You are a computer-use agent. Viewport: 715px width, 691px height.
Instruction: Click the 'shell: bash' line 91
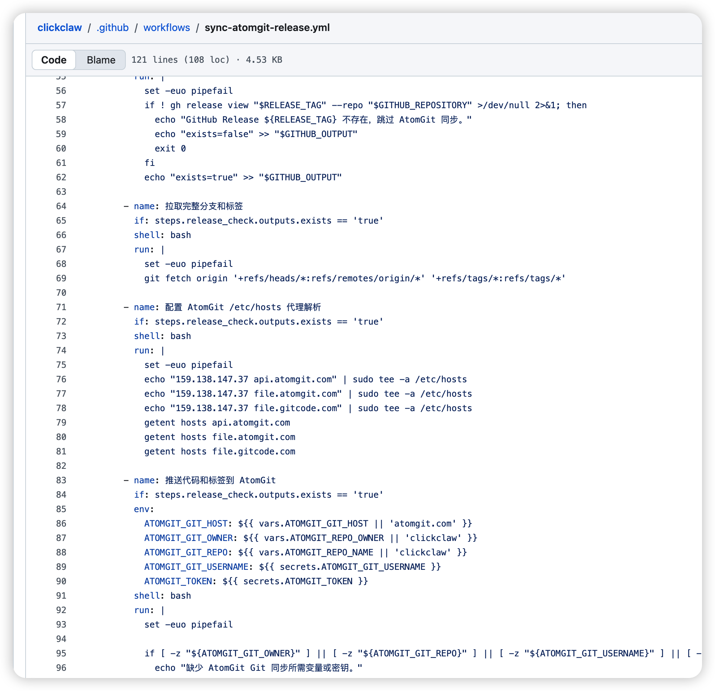162,596
